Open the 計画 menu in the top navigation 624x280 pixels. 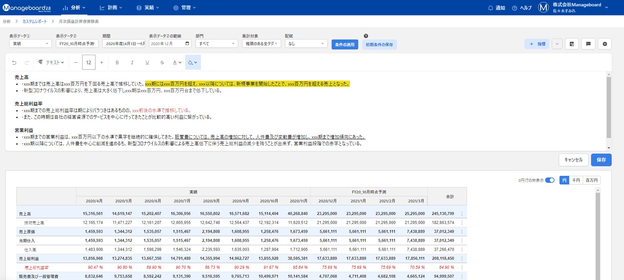tap(111, 8)
